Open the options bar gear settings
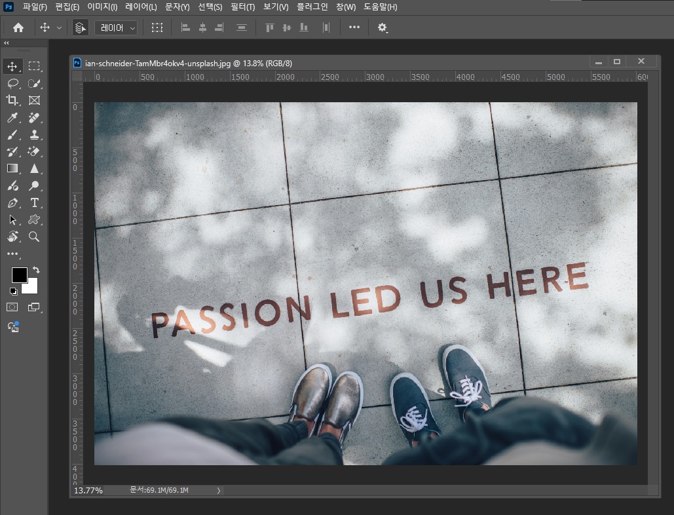Screen dimensions: 674x515 (382, 28)
